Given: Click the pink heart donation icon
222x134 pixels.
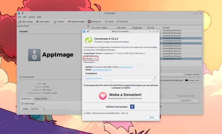Looking at the screenshot, I should 103,96.
